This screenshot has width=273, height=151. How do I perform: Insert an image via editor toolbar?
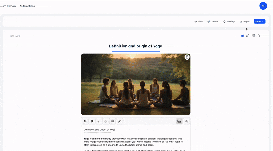112,121
